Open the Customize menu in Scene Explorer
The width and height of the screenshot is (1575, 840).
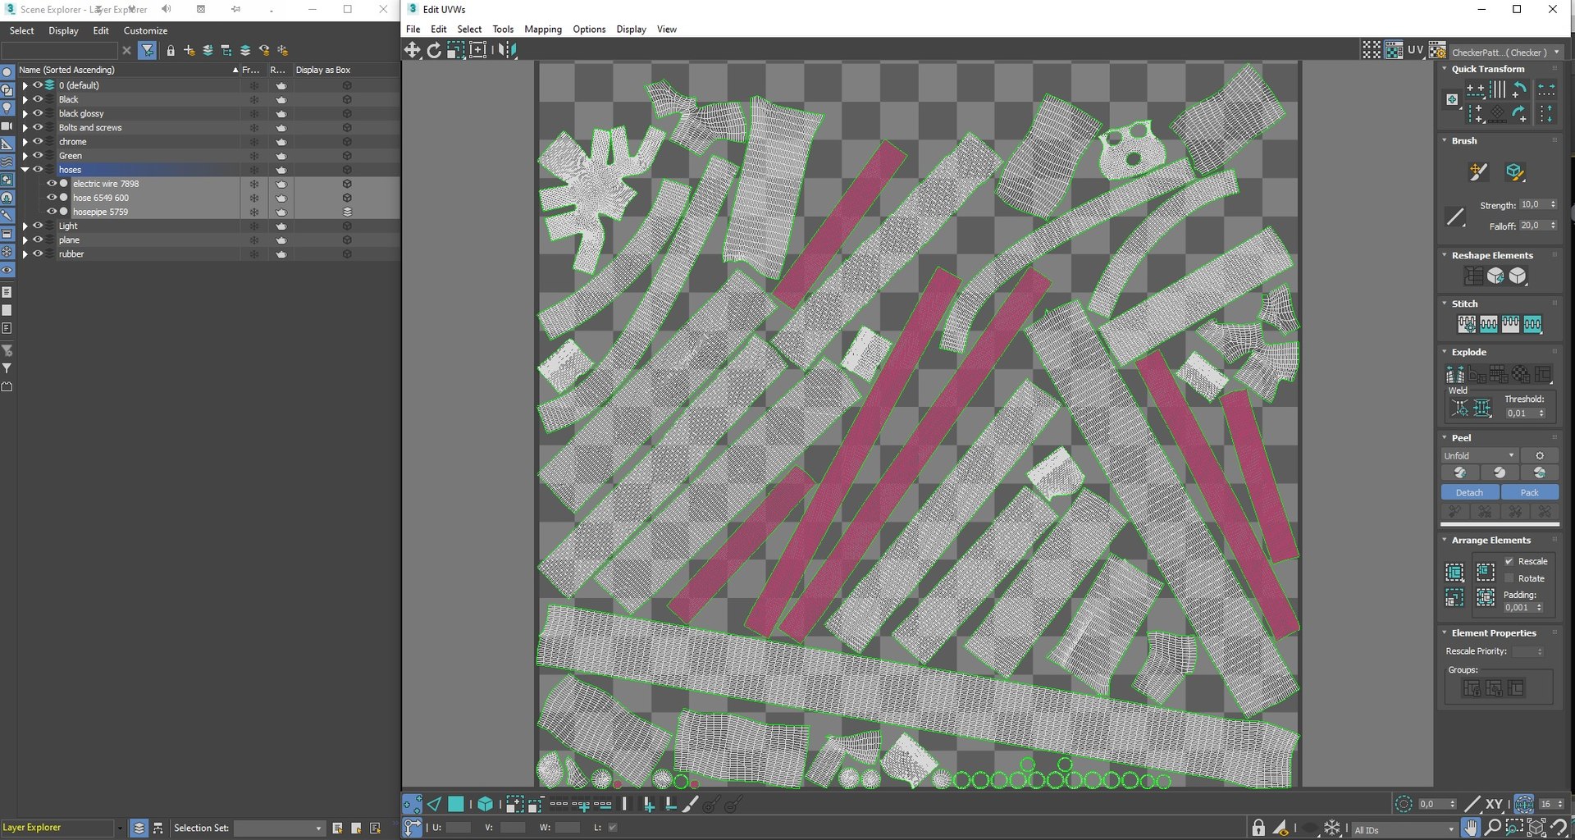(145, 30)
